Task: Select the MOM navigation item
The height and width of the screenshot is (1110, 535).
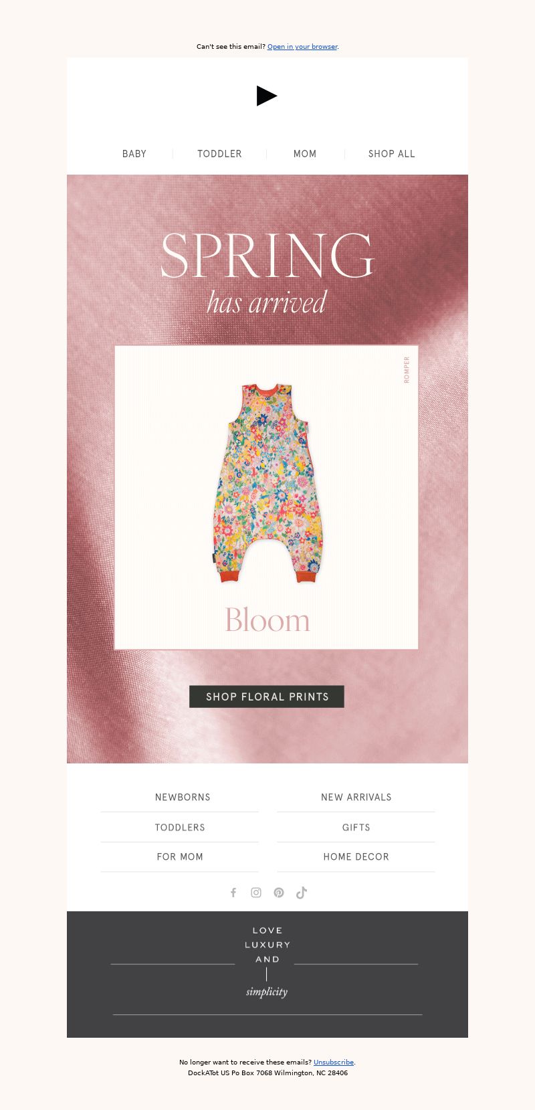Action: tap(305, 154)
